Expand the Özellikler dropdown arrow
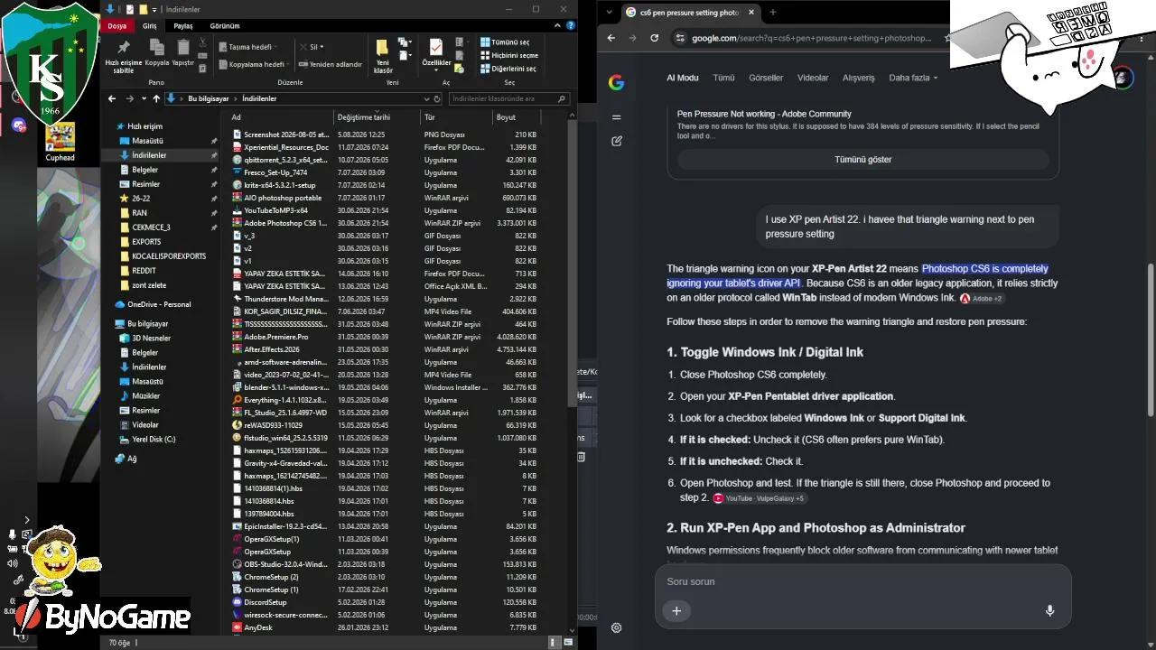This screenshot has width=1156, height=650. click(436, 70)
